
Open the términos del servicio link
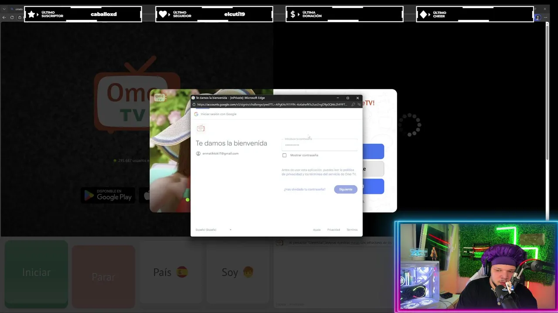(x=325, y=174)
